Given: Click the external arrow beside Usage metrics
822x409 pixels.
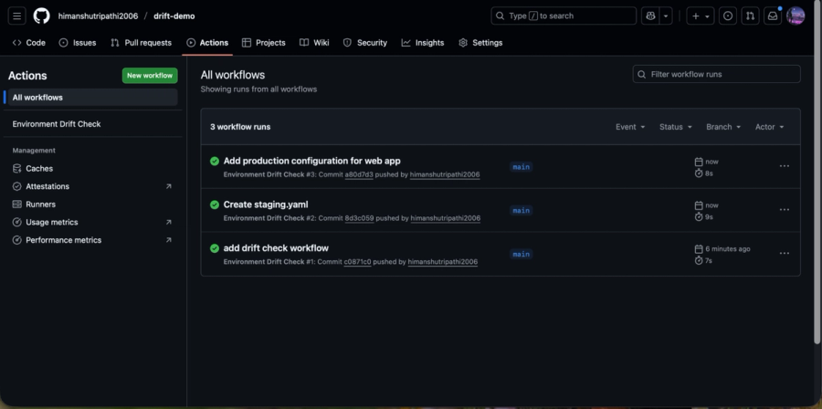Looking at the screenshot, I should (x=168, y=222).
